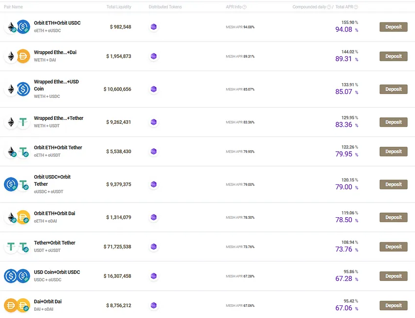The height and width of the screenshot is (318, 415).
Task: Click the Total APR column header
Action: click(344, 7)
